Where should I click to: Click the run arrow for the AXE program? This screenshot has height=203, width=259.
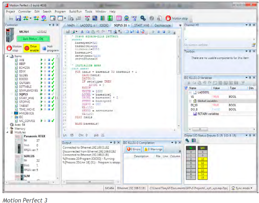(x=41, y=60)
